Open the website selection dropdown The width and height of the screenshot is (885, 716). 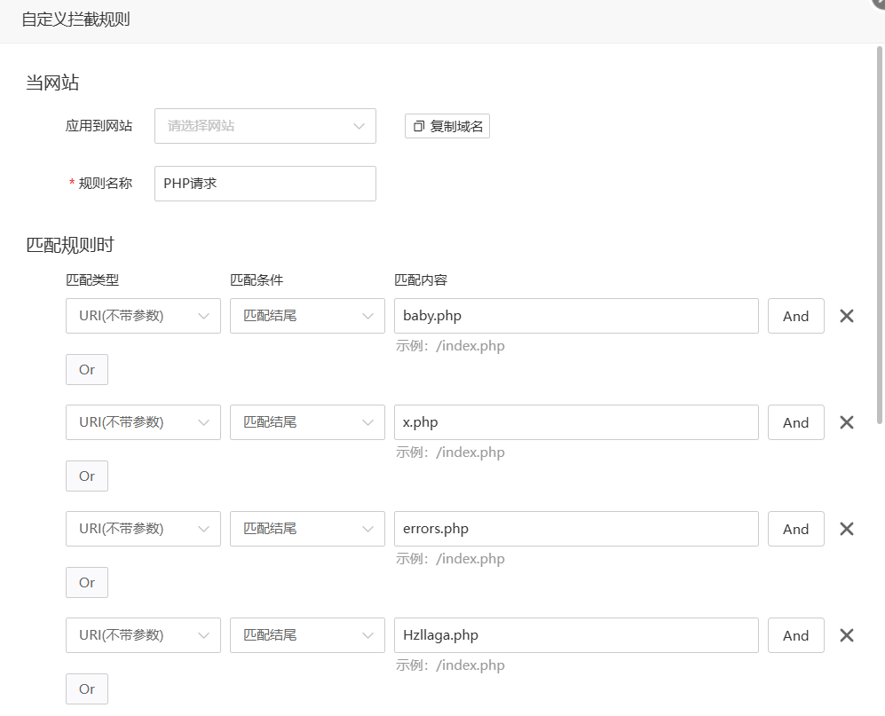coord(265,126)
